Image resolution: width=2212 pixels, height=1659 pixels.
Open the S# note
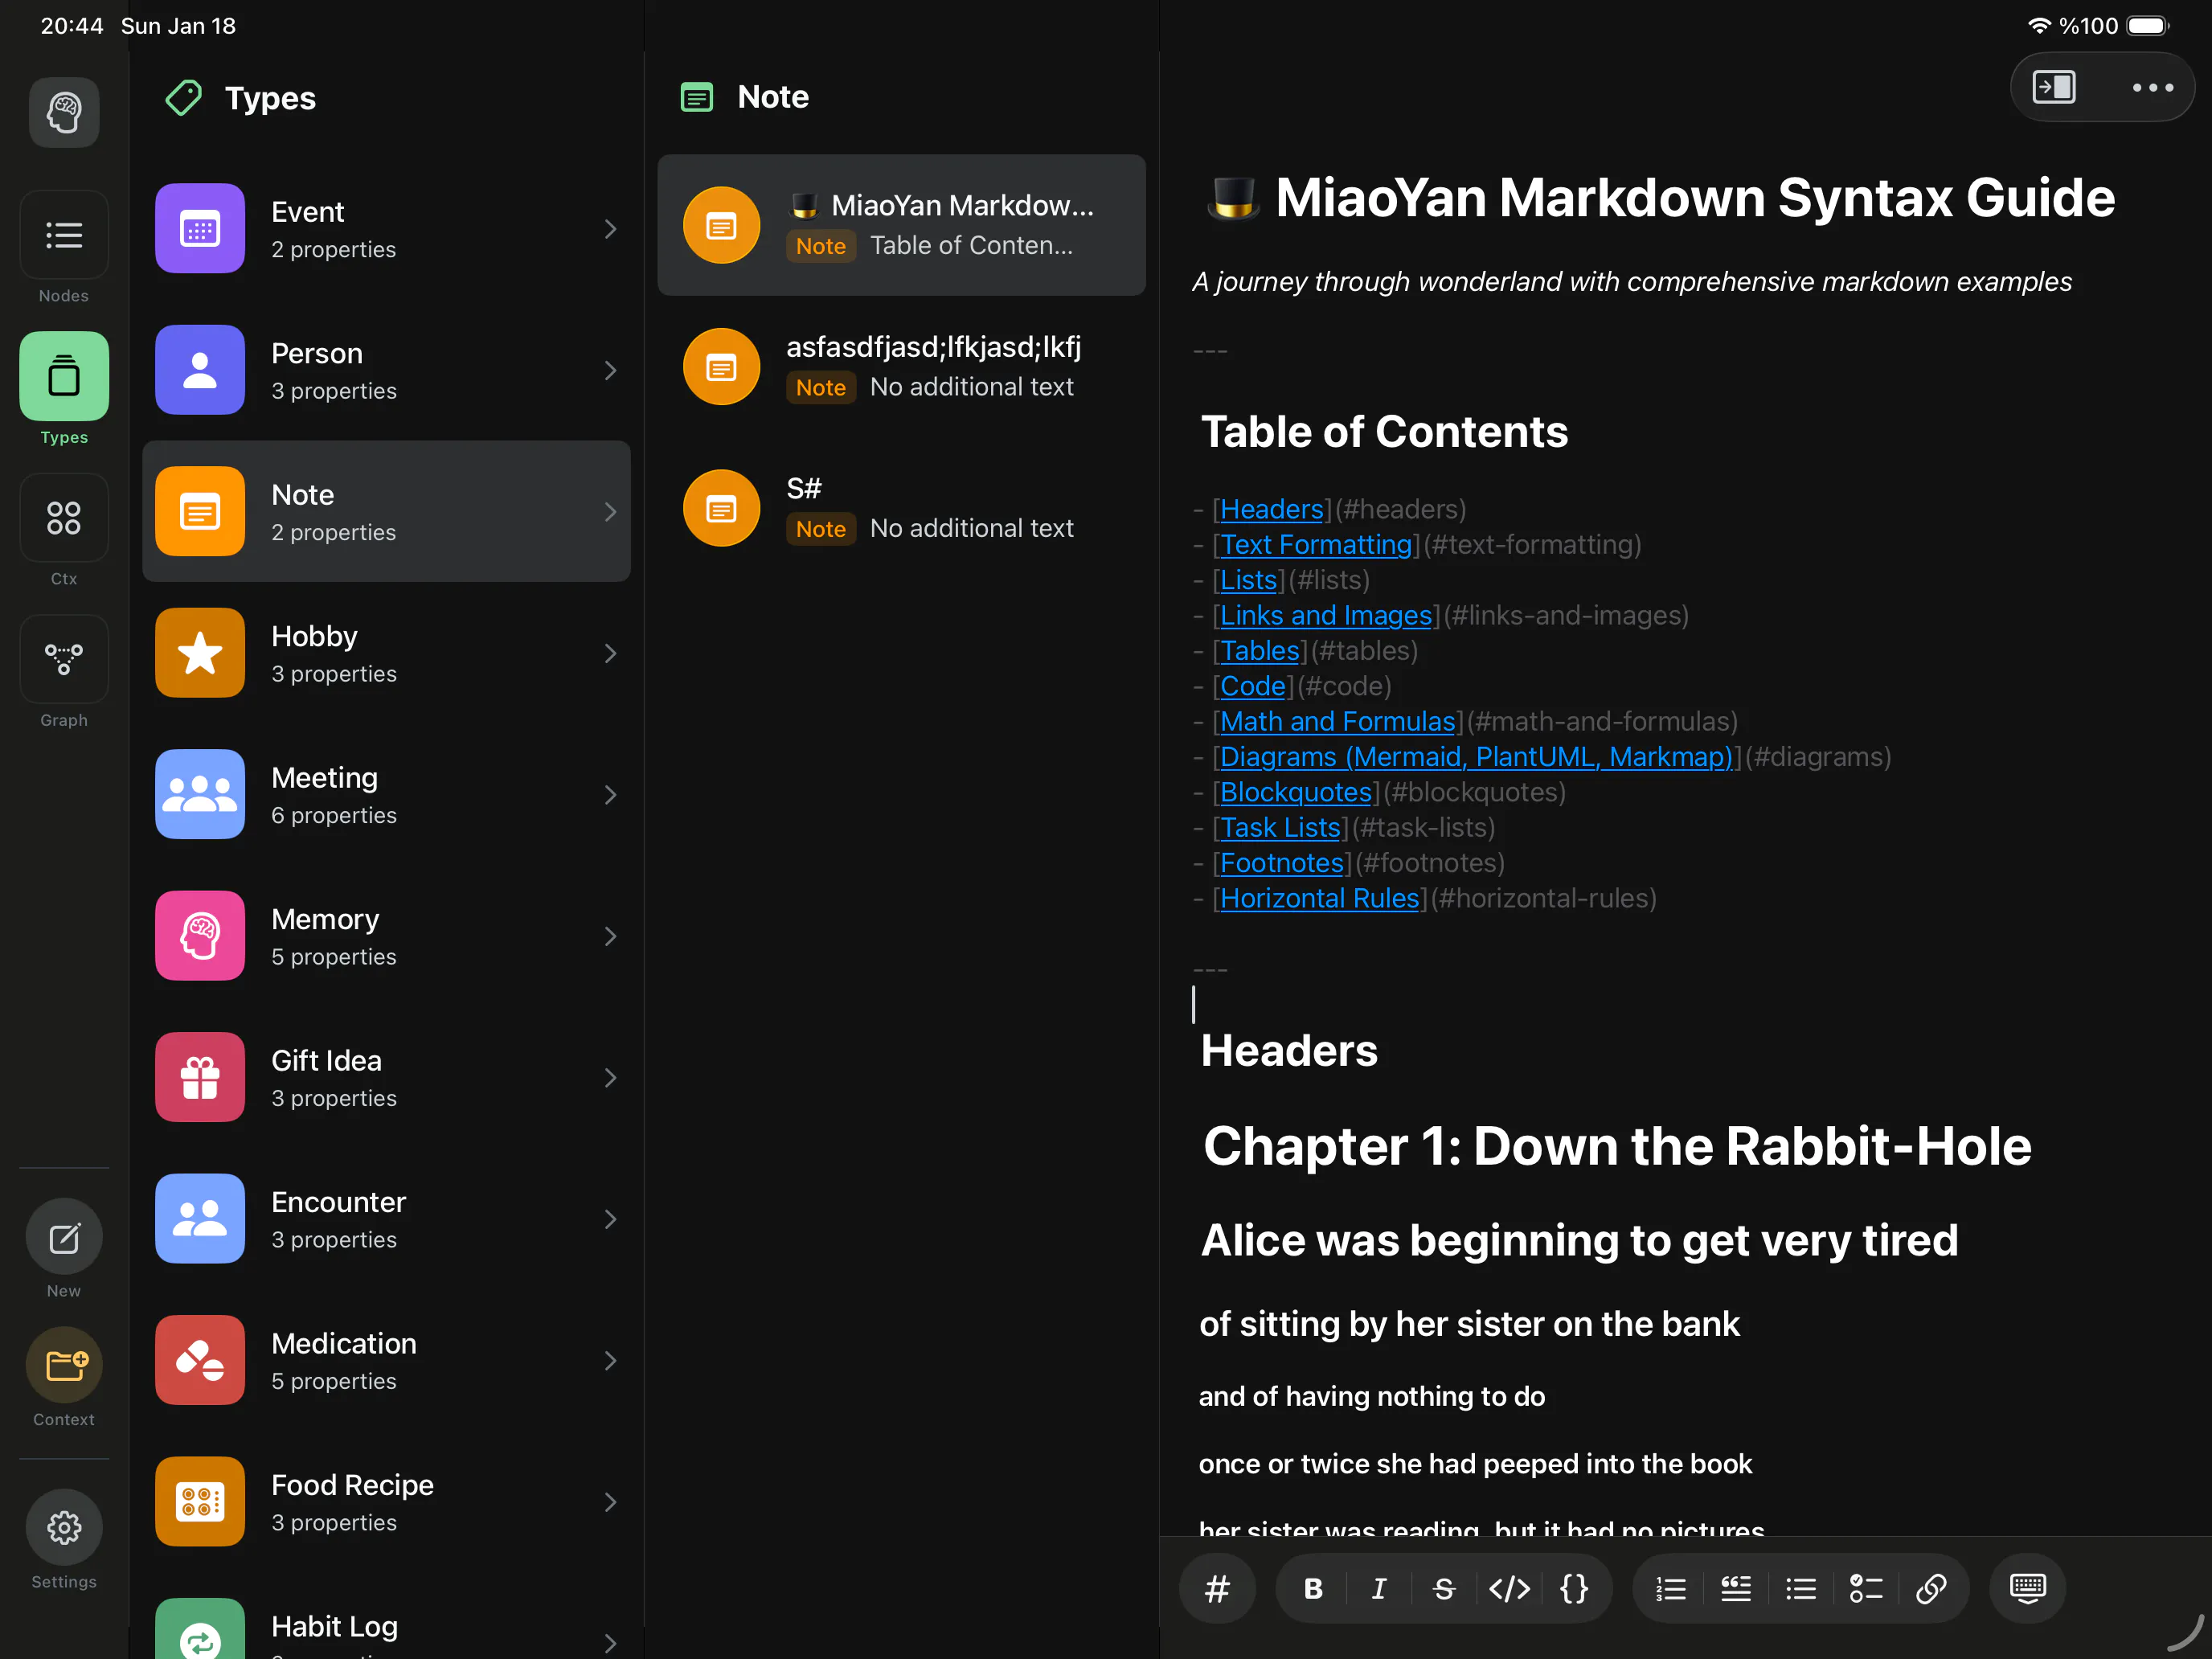901,508
